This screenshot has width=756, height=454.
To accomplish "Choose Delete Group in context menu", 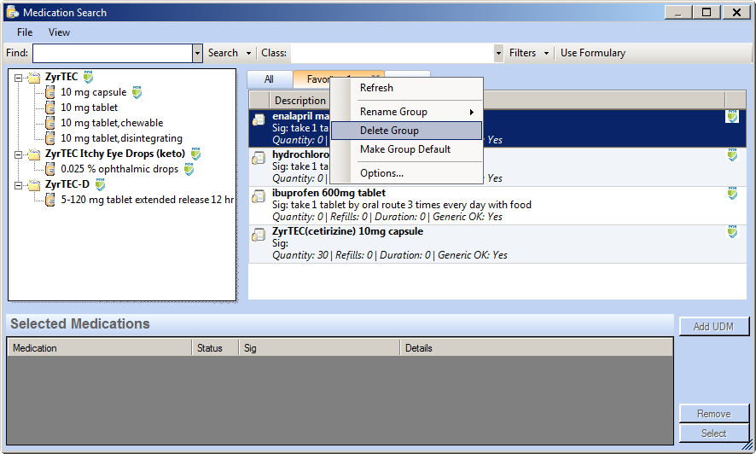I will (406, 131).
